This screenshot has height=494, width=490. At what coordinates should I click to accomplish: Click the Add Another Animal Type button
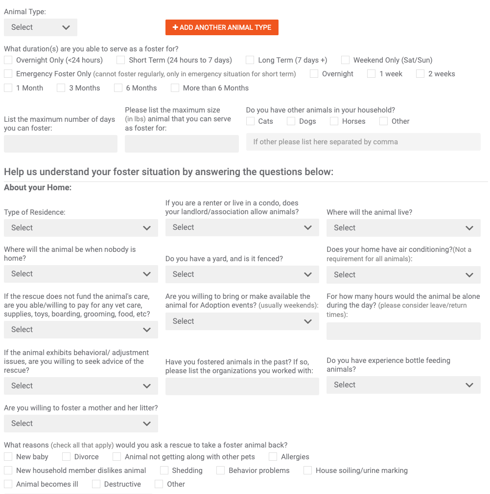pyautogui.click(x=222, y=27)
